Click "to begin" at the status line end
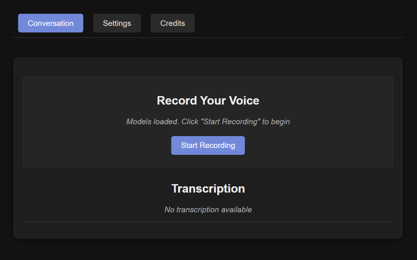This screenshot has height=260, width=417. 276,121
